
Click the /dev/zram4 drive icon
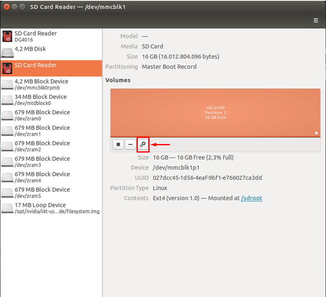(7, 177)
